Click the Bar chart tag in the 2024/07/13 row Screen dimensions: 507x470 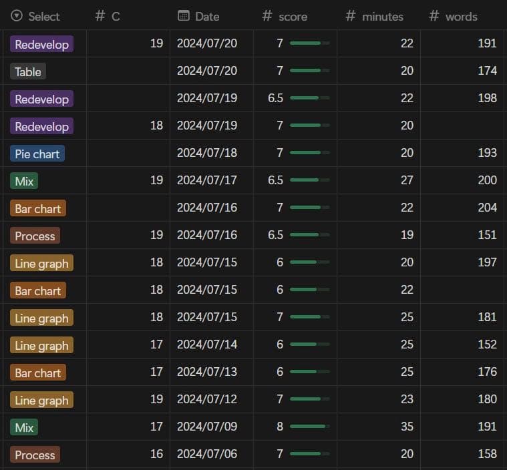tap(38, 373)
